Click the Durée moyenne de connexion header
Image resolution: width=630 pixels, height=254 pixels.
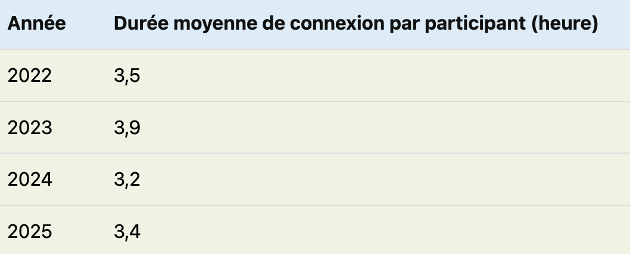tap(356, 24)
